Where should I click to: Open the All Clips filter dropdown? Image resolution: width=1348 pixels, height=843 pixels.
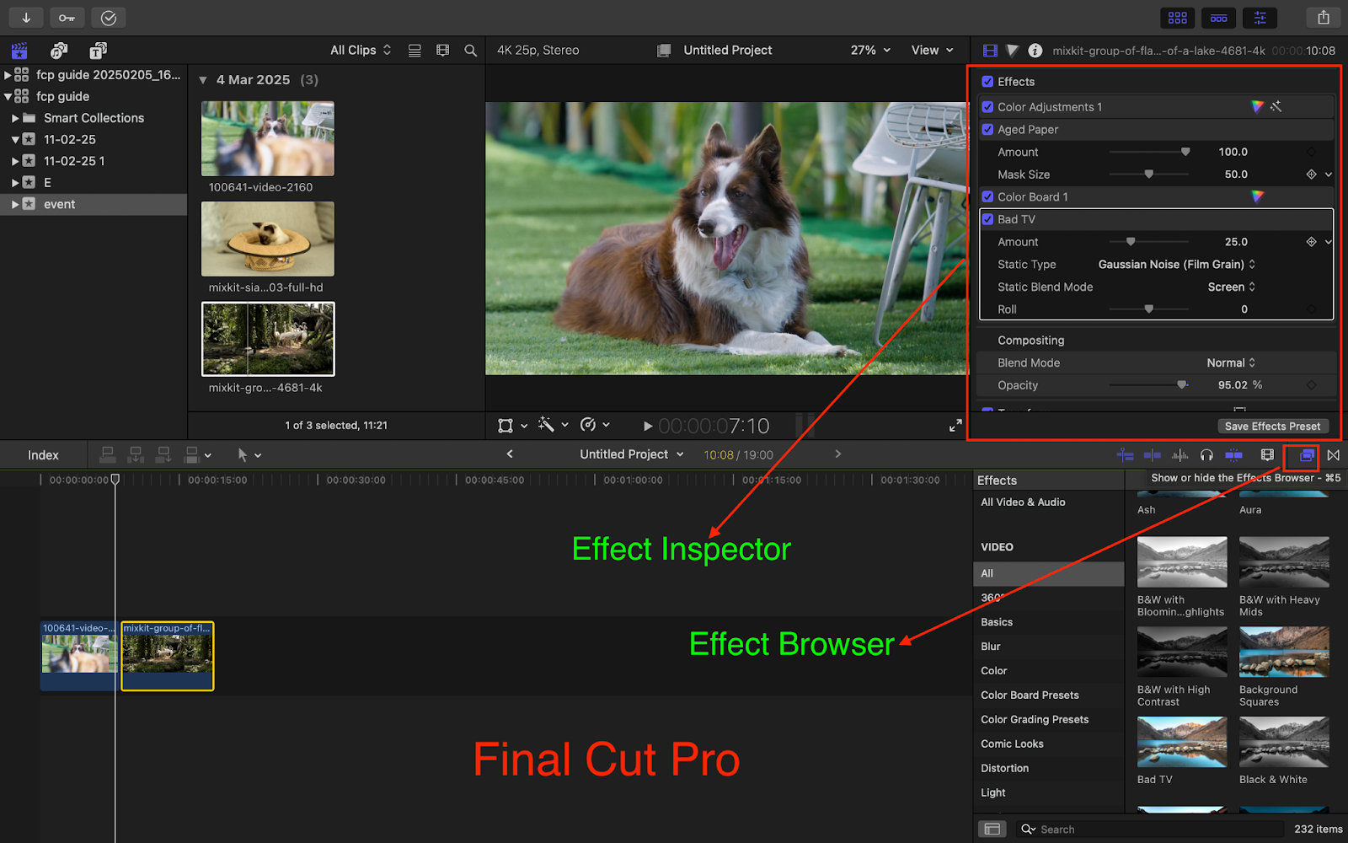[x=361, y=51]
